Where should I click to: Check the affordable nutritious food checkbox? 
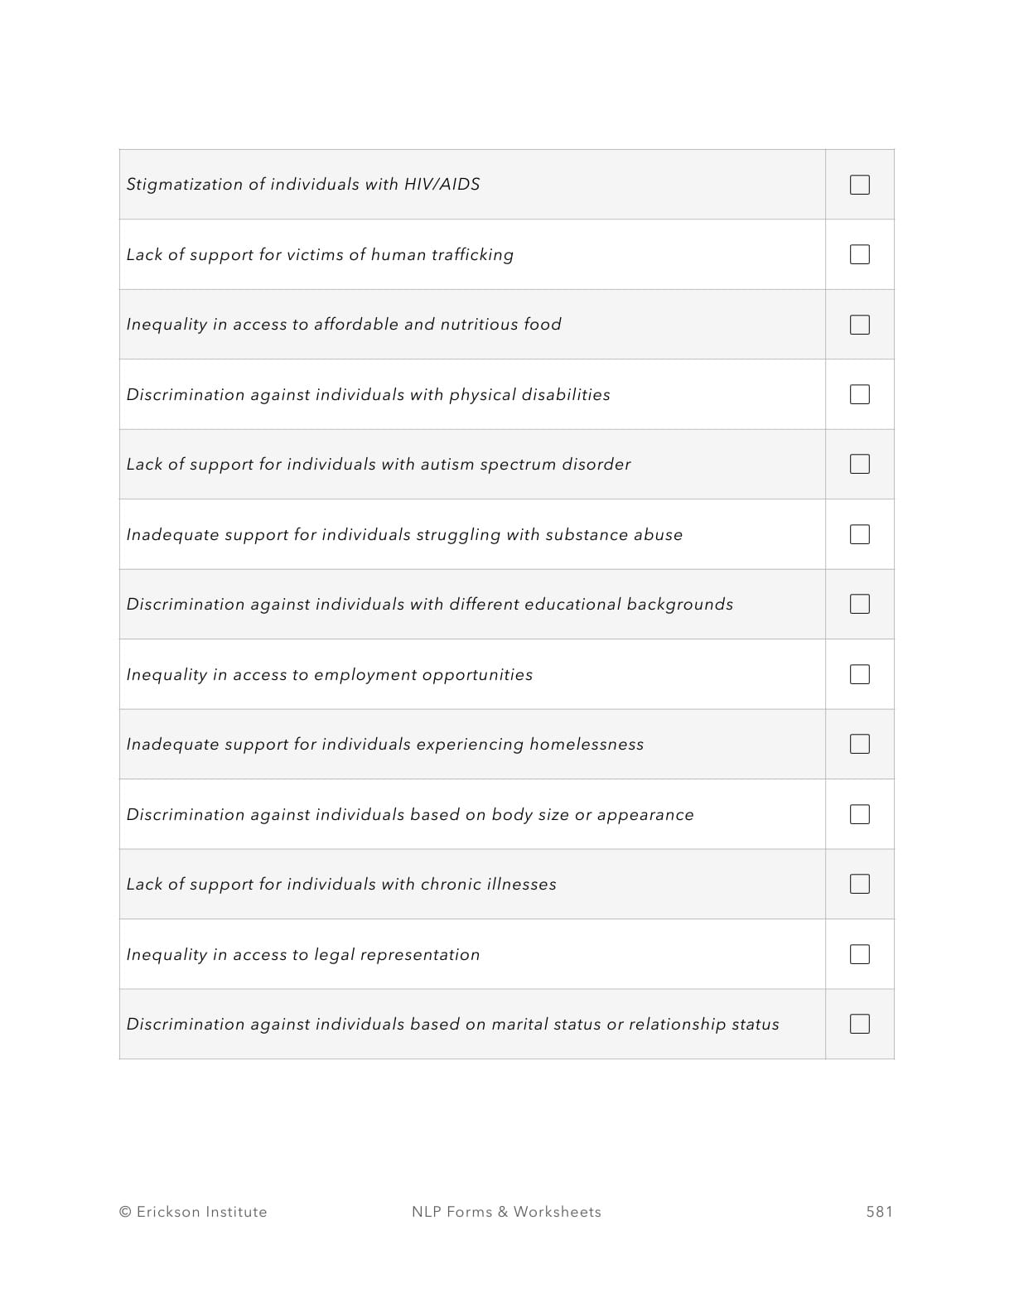(859, 325)
